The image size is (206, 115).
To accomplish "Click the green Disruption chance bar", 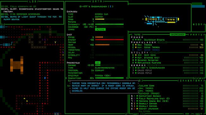I will [x=109, y=78].
